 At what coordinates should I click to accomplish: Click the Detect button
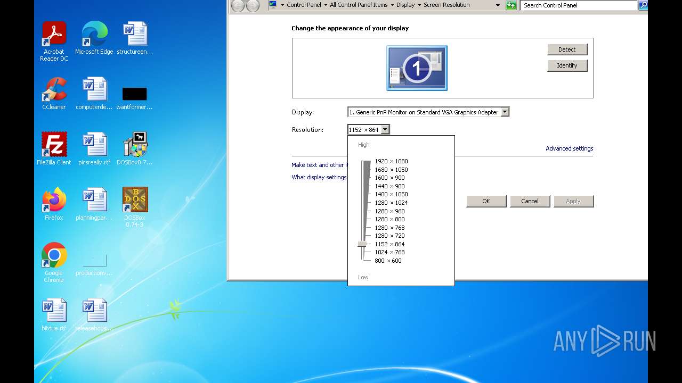567,49
